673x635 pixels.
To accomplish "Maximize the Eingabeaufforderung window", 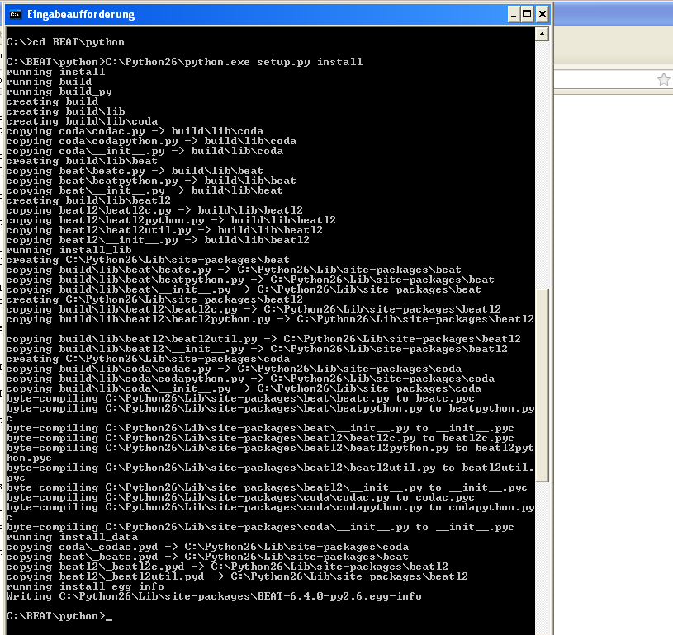I will tap(528, 14).
